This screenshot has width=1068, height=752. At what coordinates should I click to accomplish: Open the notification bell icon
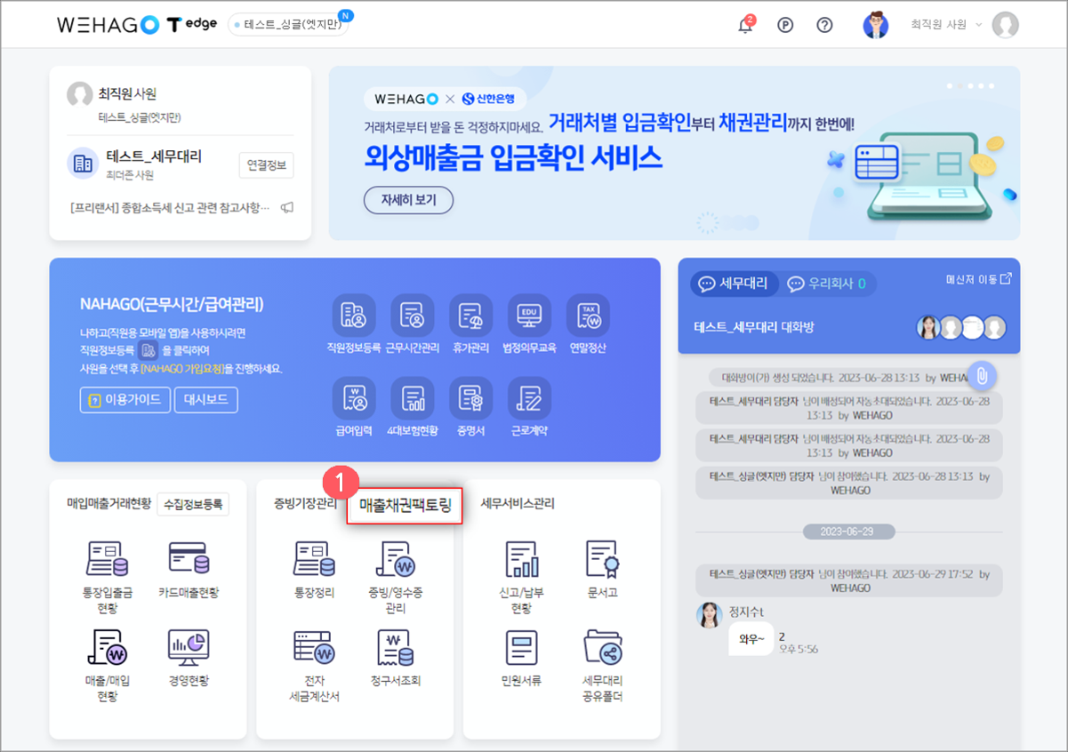click(x=745, y=25)
